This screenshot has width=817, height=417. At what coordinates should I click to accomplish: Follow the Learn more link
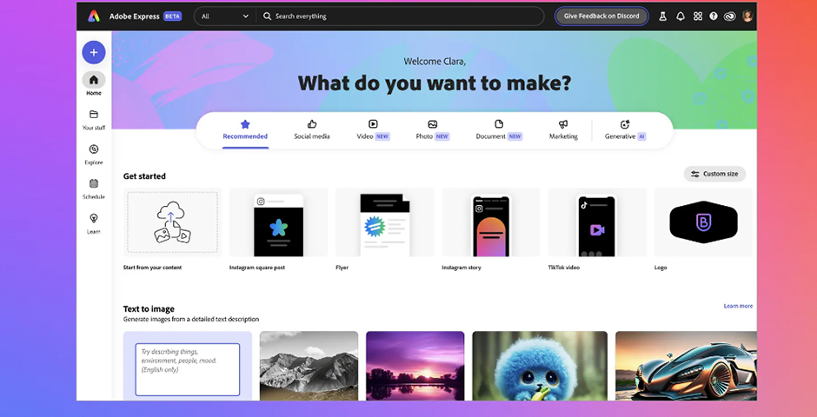point(738,306)
